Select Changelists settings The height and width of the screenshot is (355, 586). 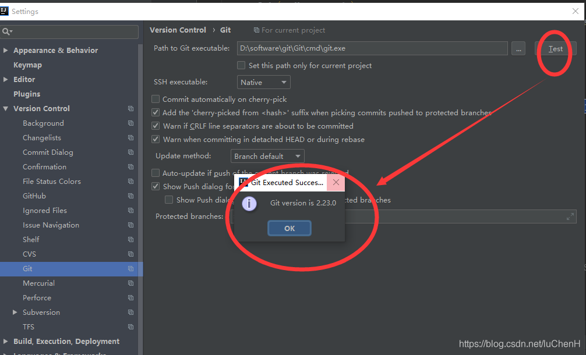[42, 138]
